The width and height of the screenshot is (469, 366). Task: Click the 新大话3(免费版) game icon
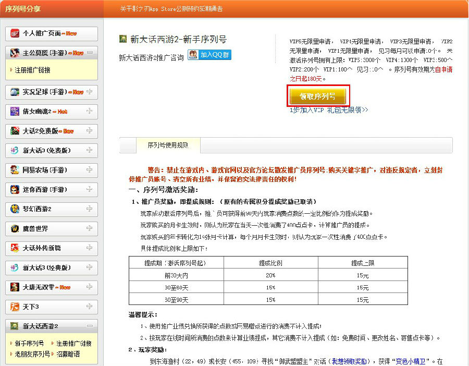pyautogui.click(x=15, y=151)
